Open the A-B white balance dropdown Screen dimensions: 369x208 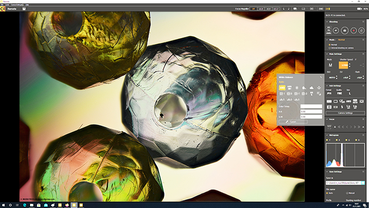coord(311,111)
